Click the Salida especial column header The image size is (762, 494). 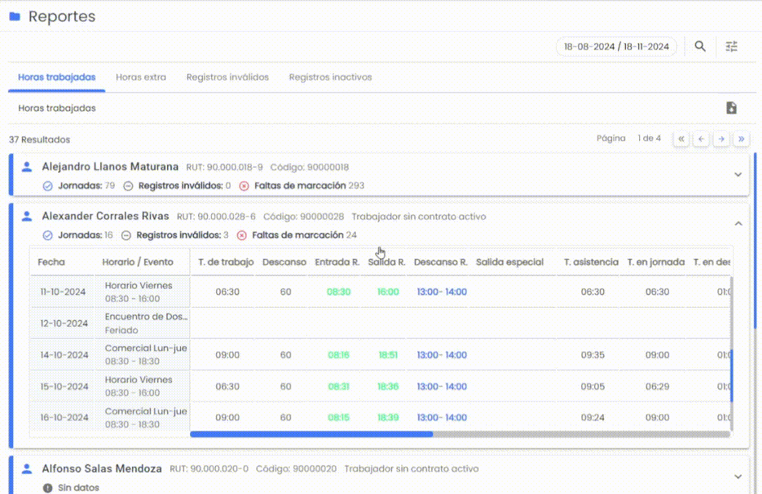coord(510,262)
